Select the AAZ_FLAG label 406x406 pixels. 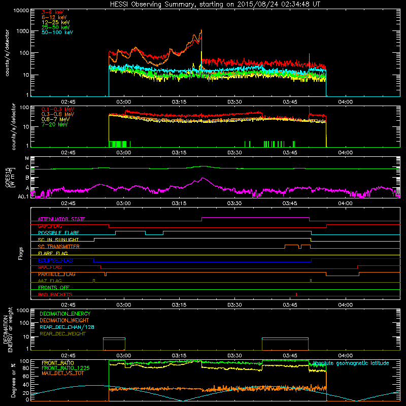click(50, 281)
